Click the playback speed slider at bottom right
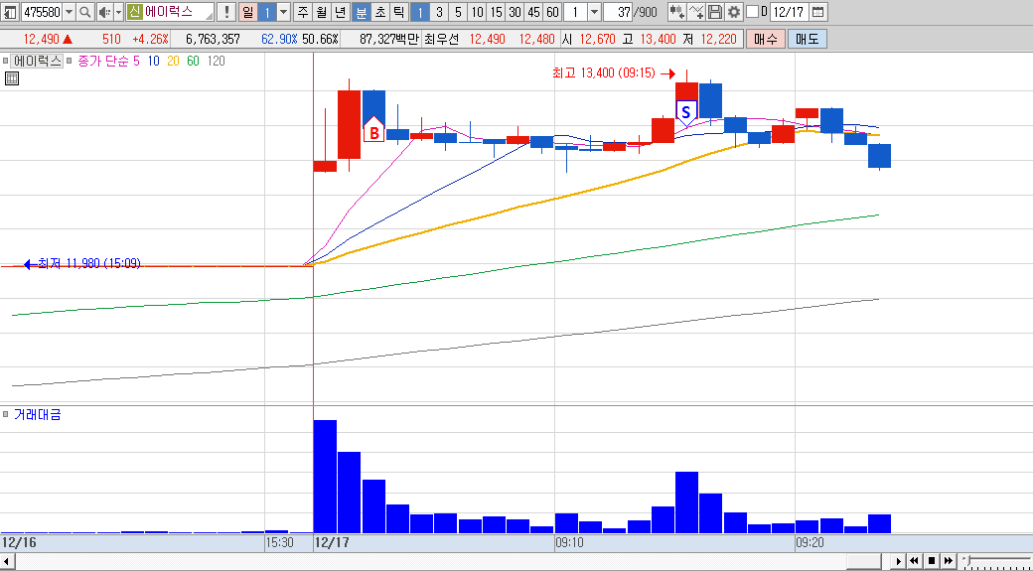 [996, 561]
